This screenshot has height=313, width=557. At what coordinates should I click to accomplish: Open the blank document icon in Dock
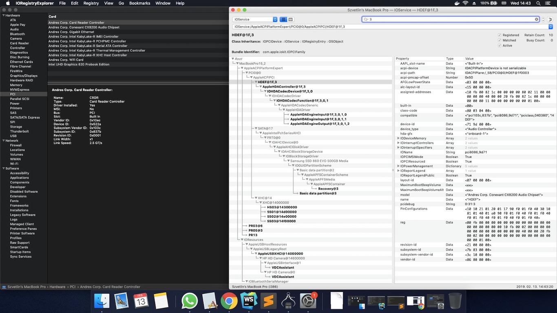pyautogui.click(x=336, y=301)
